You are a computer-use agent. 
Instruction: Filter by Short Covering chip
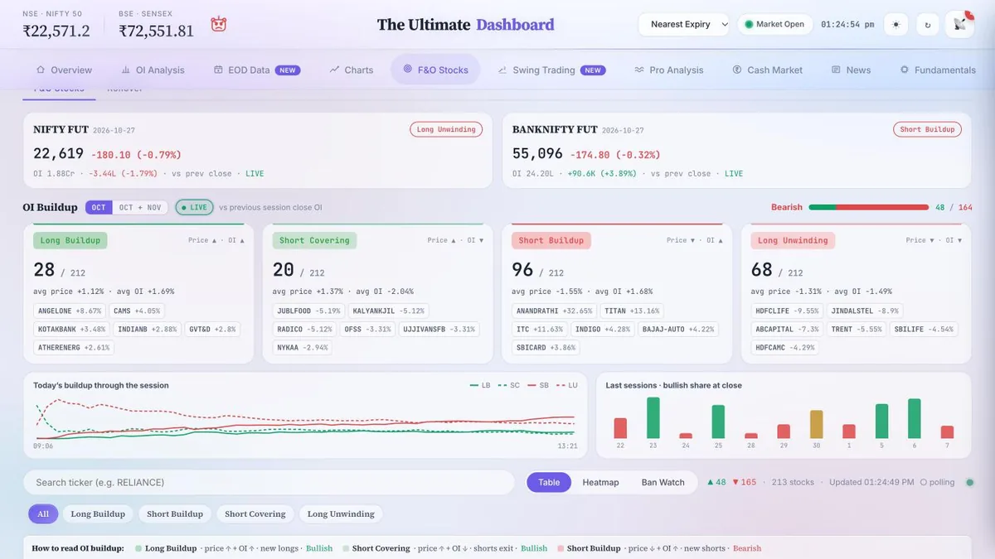pyautogui.click(x=255, y=514)
